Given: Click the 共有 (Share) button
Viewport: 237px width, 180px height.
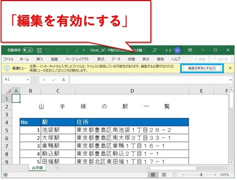Looking at the screenshot, I should 200,59.
